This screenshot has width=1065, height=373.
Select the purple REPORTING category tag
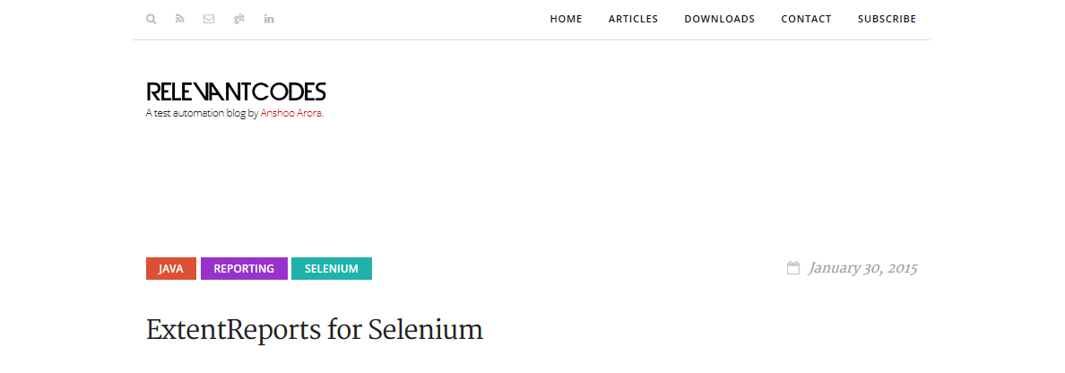click(x=244, y=269)
